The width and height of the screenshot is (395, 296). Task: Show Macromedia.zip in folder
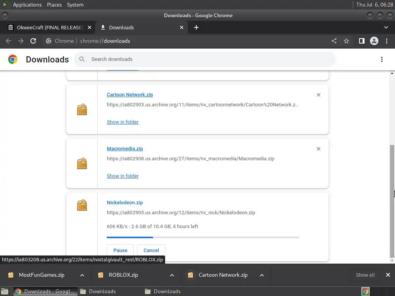123,176
